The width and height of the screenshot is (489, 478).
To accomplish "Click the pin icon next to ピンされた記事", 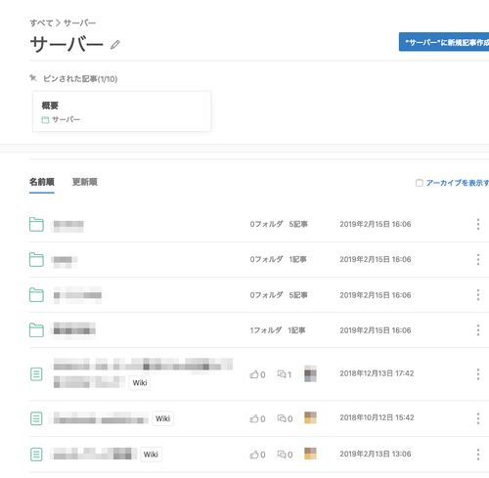I will tap(33, 78).
